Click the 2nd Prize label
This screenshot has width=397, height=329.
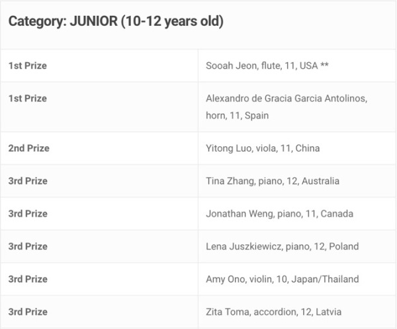[x=28, y=148]
